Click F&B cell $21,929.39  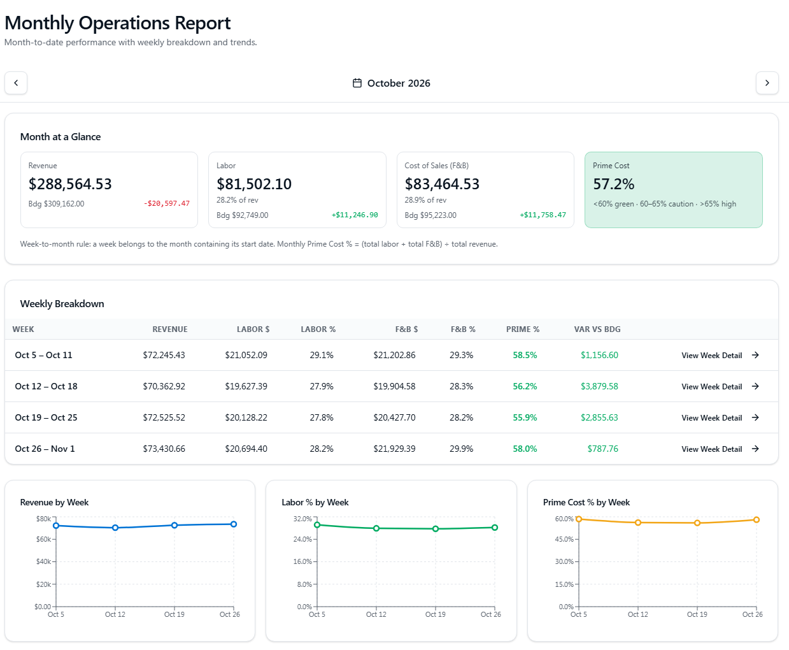(395, 449)
